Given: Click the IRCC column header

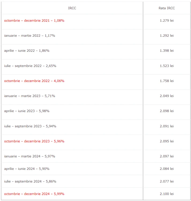Looking at the screenshot, I should pos(72,8).
